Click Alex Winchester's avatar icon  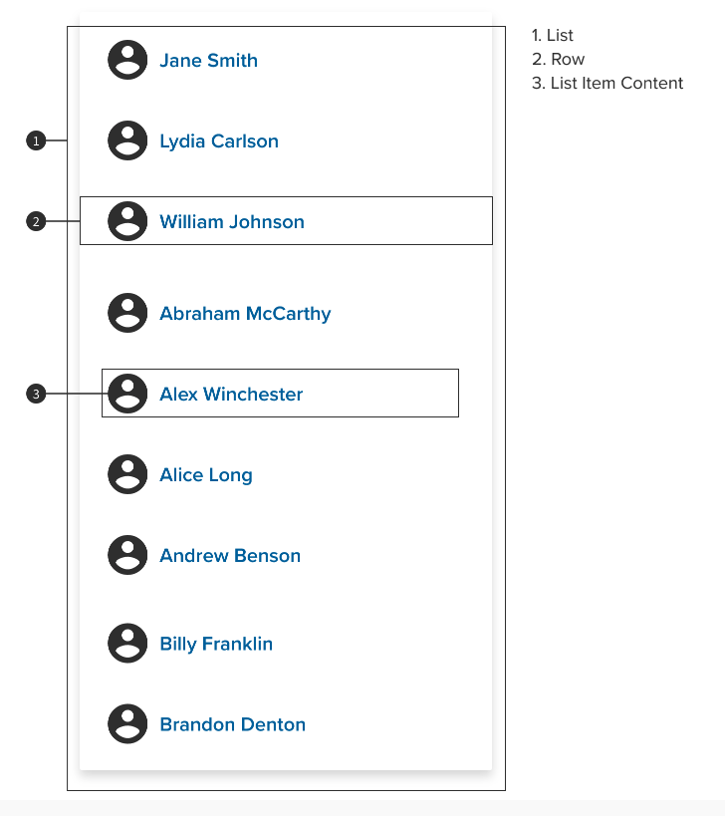click(127, 394)
